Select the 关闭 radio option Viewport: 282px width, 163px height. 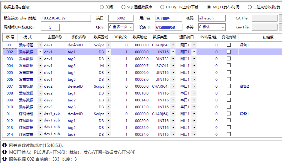(102, 7)
